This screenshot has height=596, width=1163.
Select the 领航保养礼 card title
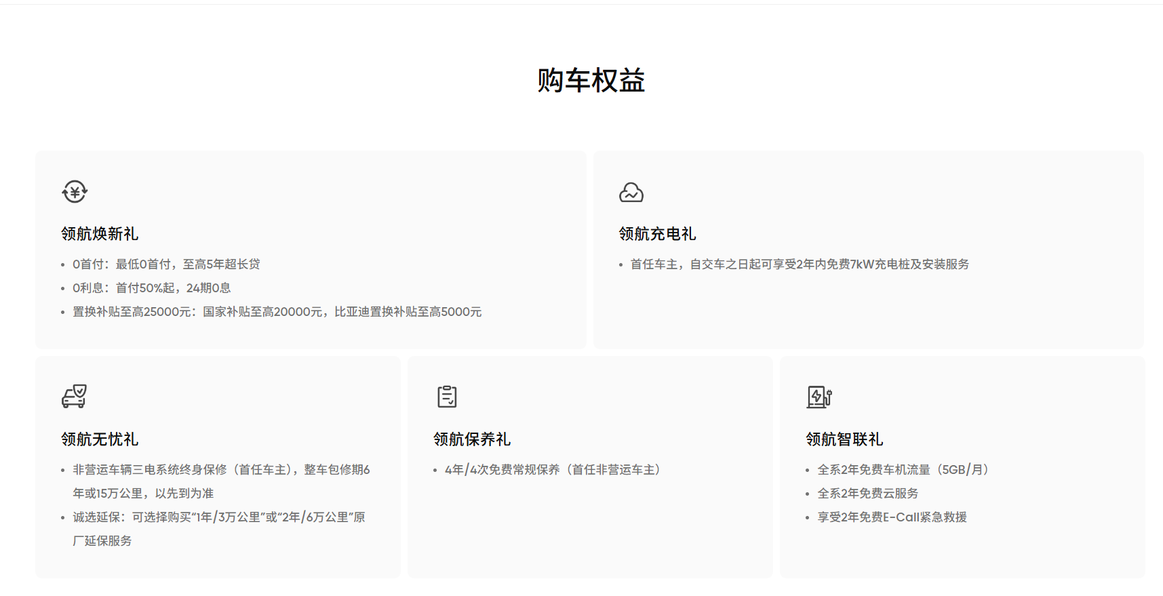point(472,439)
